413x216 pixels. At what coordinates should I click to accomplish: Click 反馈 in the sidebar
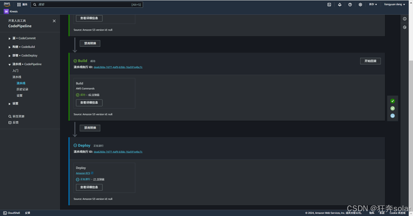[15, 123]
